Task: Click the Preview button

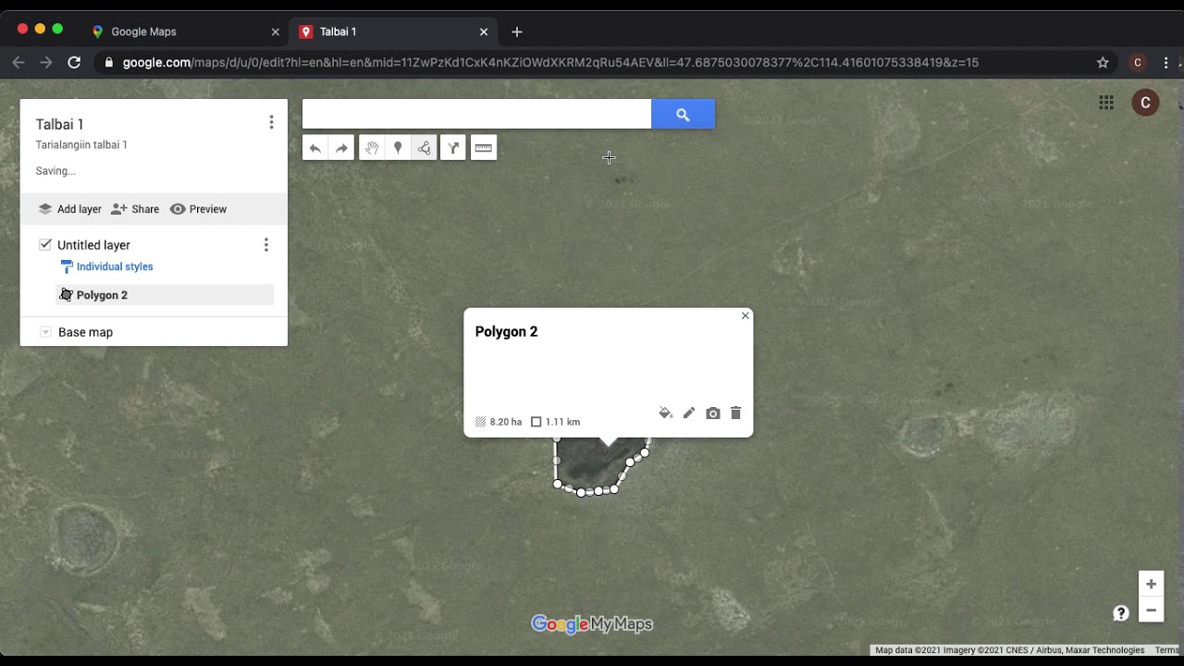Action: point(198,209)
